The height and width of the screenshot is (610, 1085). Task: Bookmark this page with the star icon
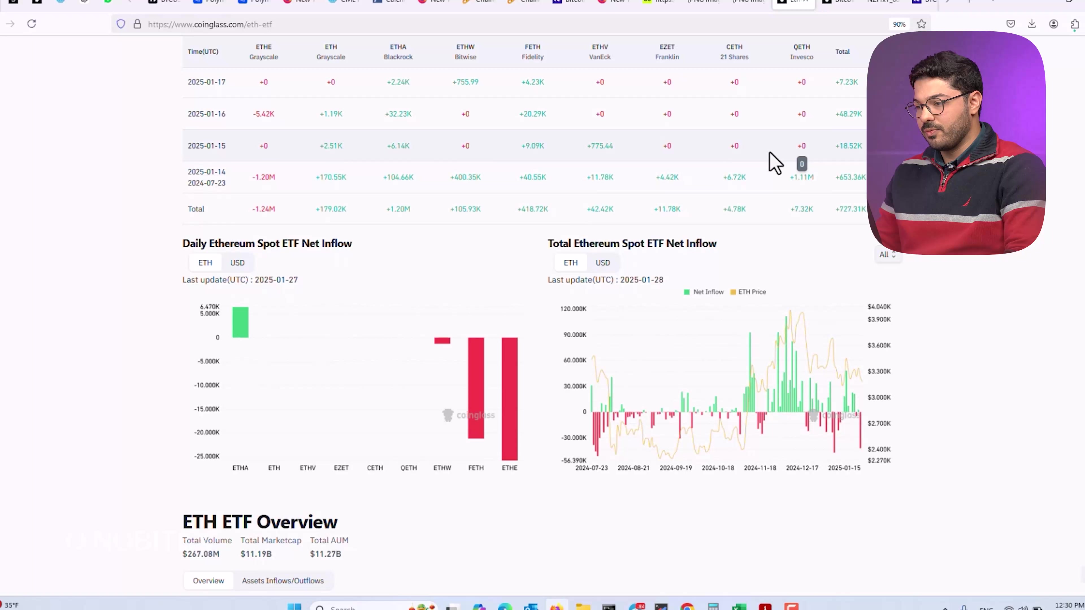(x=922, y=24)
